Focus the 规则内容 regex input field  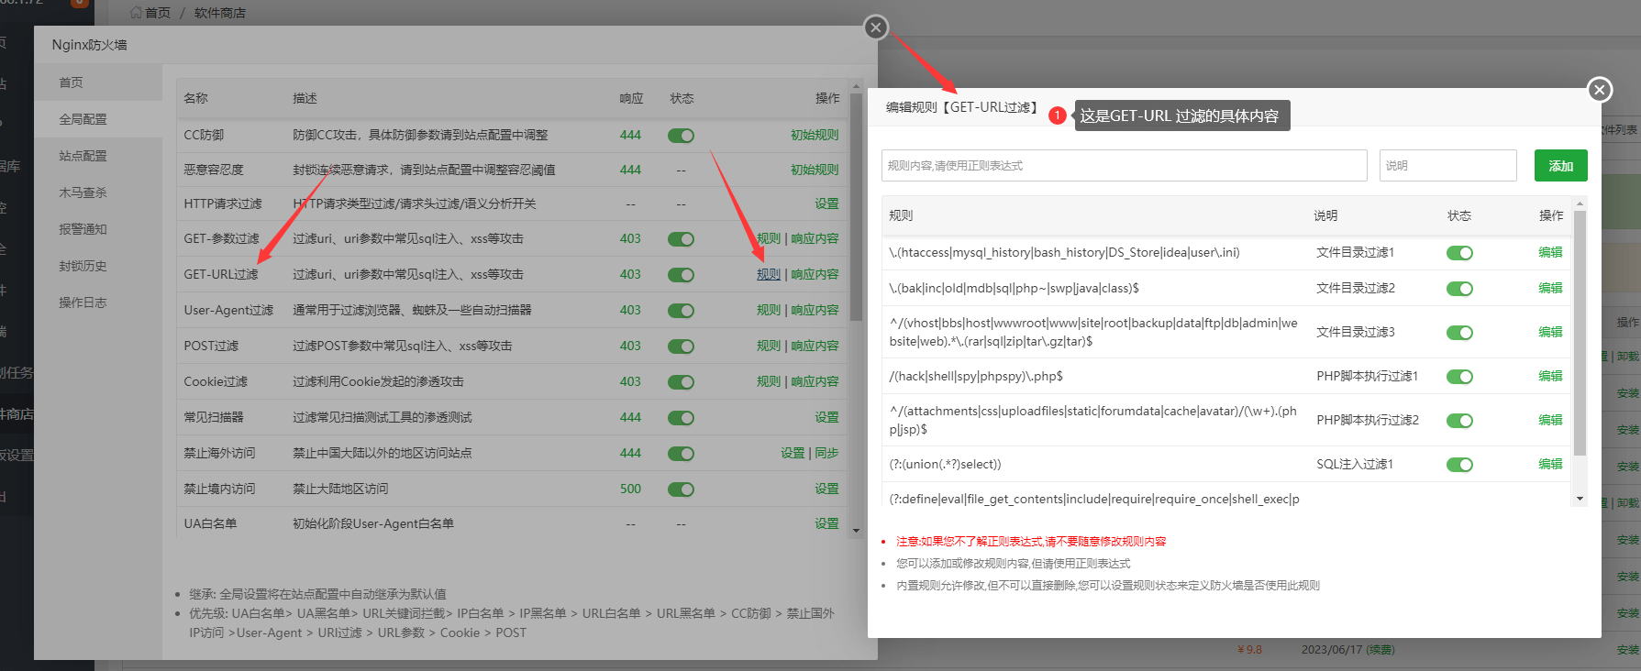(1124, 166)
